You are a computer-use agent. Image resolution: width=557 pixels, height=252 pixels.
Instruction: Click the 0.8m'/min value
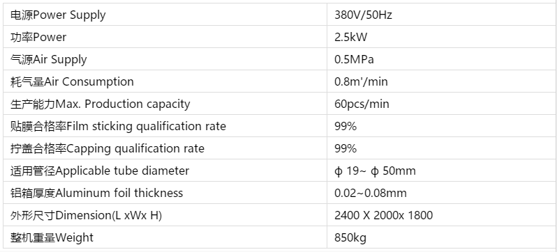click(x=361, y=81)
